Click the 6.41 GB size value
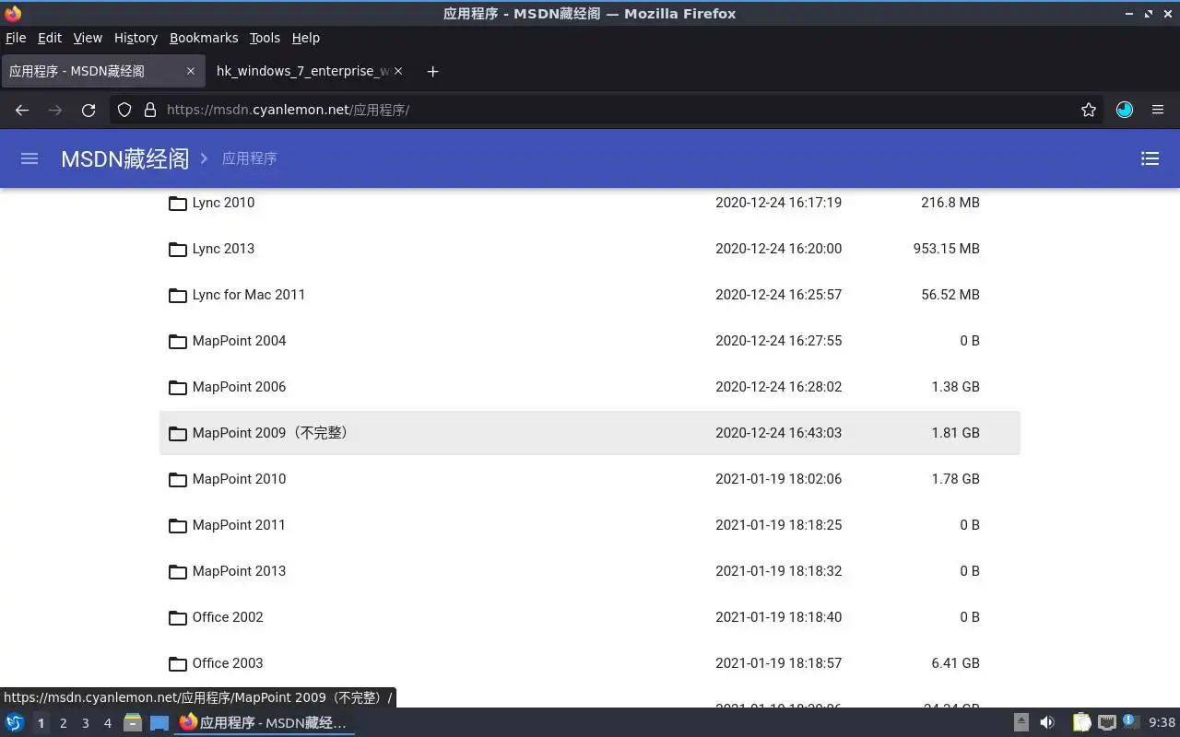Screen dimensions: 1180x737 point(955,663)
